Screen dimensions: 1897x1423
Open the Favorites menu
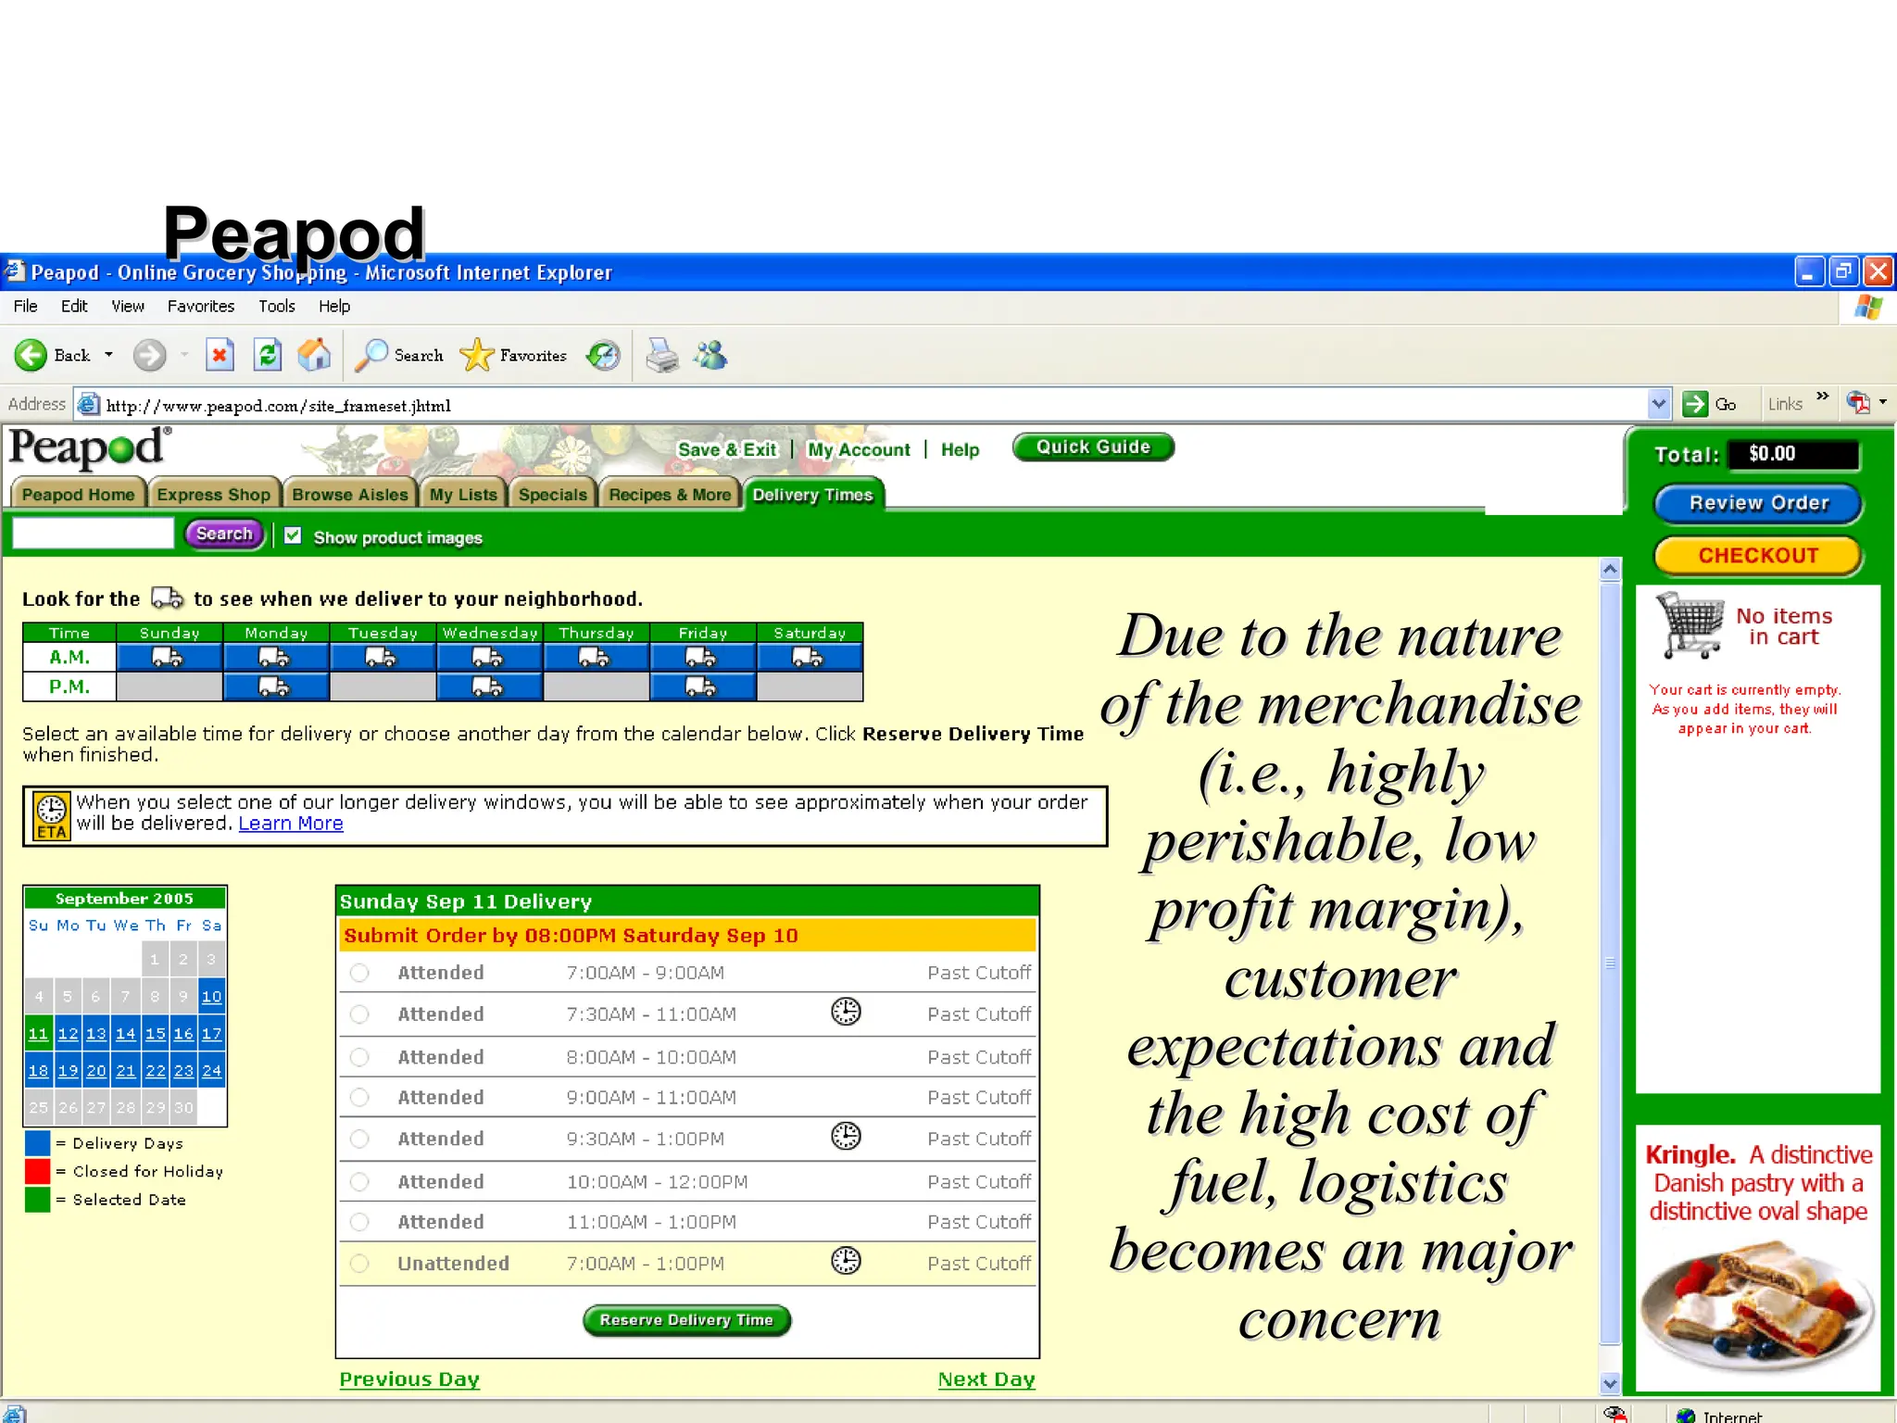pos(200,306)
